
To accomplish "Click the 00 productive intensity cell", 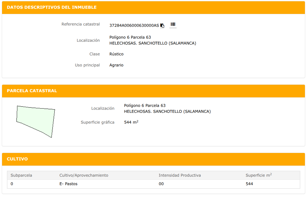I will tap(161, 184).
